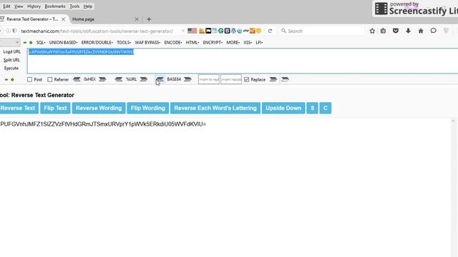Open the ENCODE dropdown

(173, 43)
